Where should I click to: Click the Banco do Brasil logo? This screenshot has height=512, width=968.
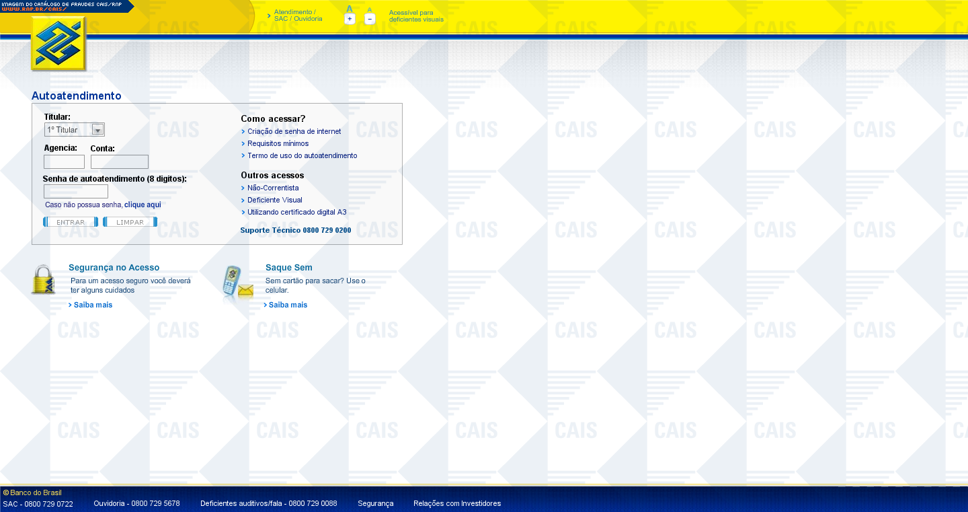point(58,44)
